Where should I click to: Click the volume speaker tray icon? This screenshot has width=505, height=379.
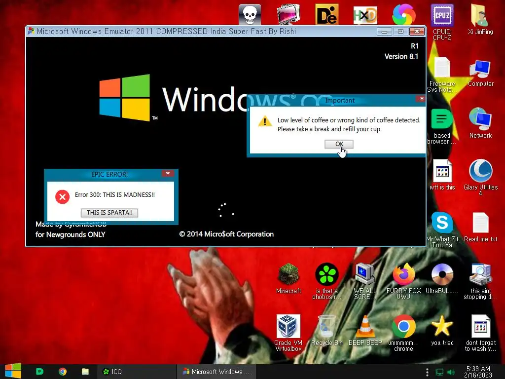[x=451, y=372]
